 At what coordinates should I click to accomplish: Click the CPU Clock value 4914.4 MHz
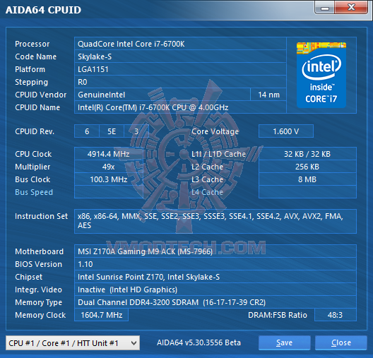click(x=109, y=154)
